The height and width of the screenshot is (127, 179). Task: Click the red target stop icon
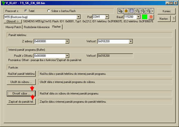[x=151, y=17]
